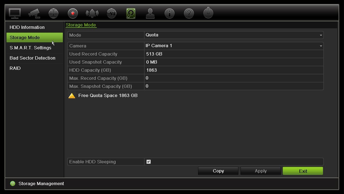344x194 pixels.
Task: Click the HDD Capacity (GB) label
Action: click(90, 70)
